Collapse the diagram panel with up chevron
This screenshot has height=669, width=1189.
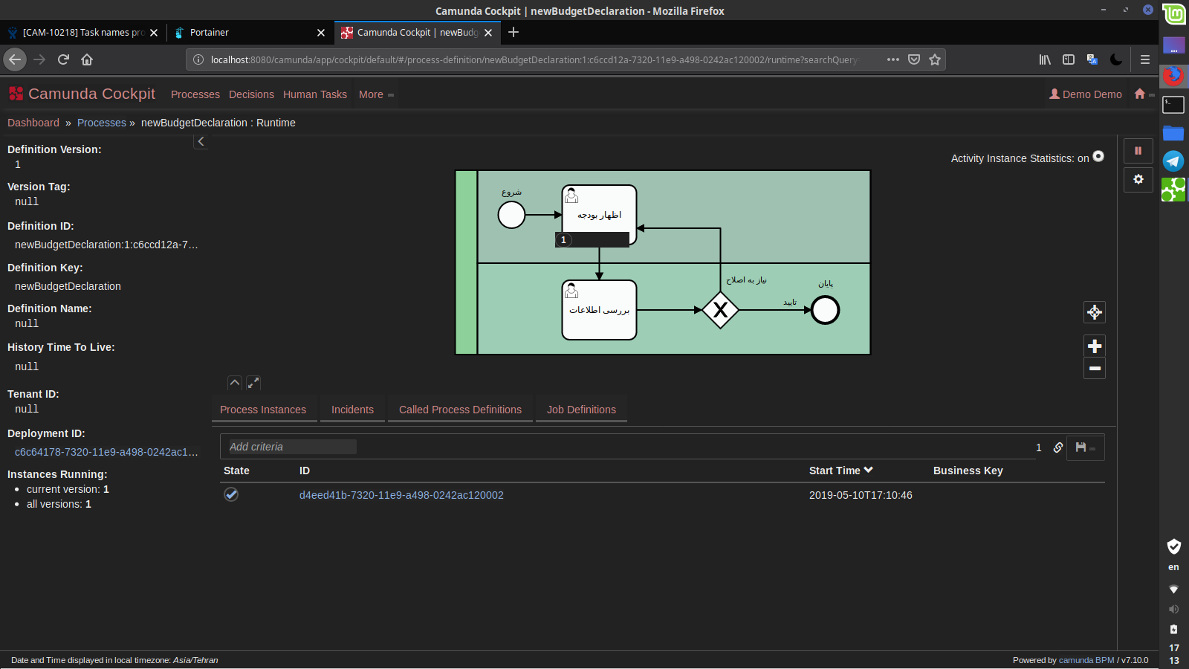pyautogui.click(x=235, y=383)
